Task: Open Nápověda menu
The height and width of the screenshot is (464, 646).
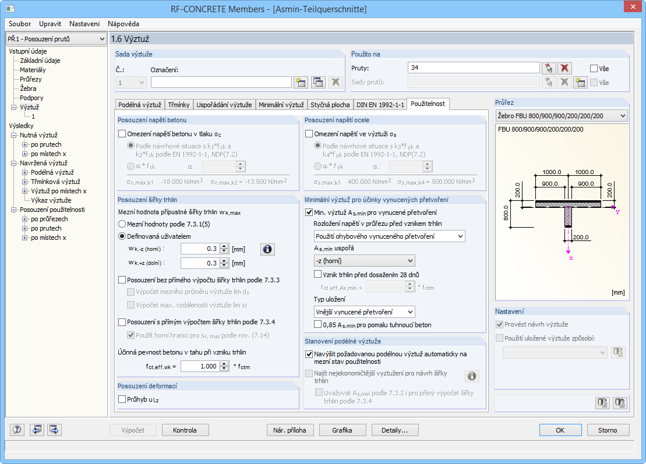Action: [x=123, y=24]
